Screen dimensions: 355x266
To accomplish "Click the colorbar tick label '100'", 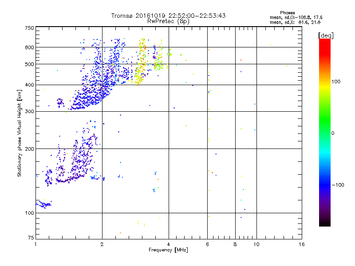I will point(336,82).
